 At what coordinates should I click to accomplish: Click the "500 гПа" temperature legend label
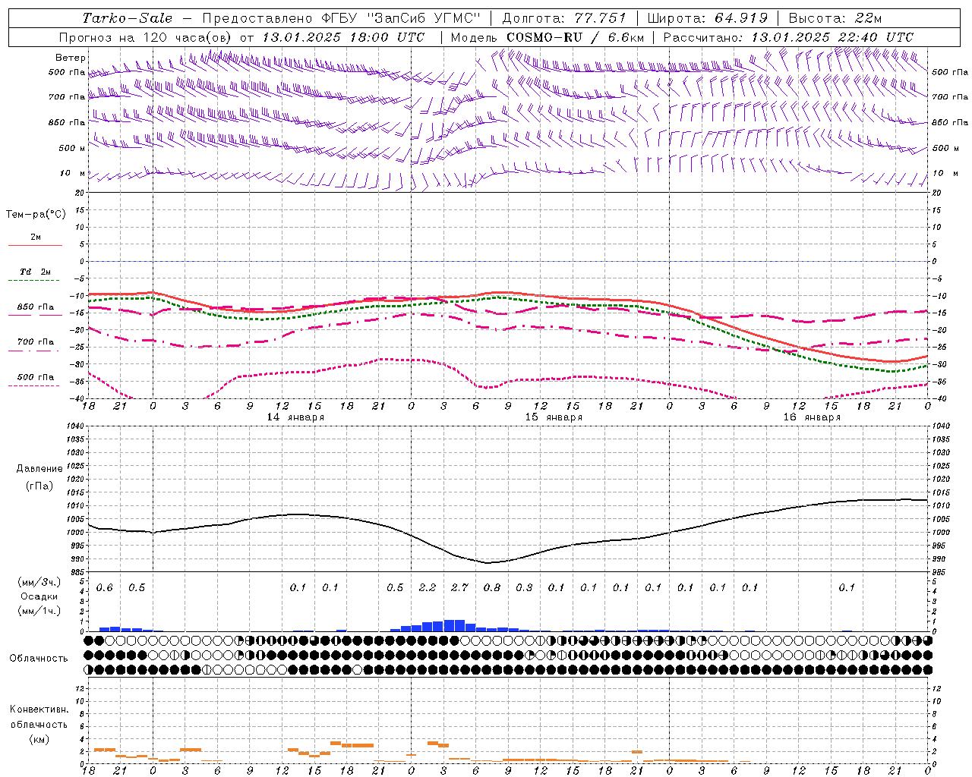(x=36, y=377)
